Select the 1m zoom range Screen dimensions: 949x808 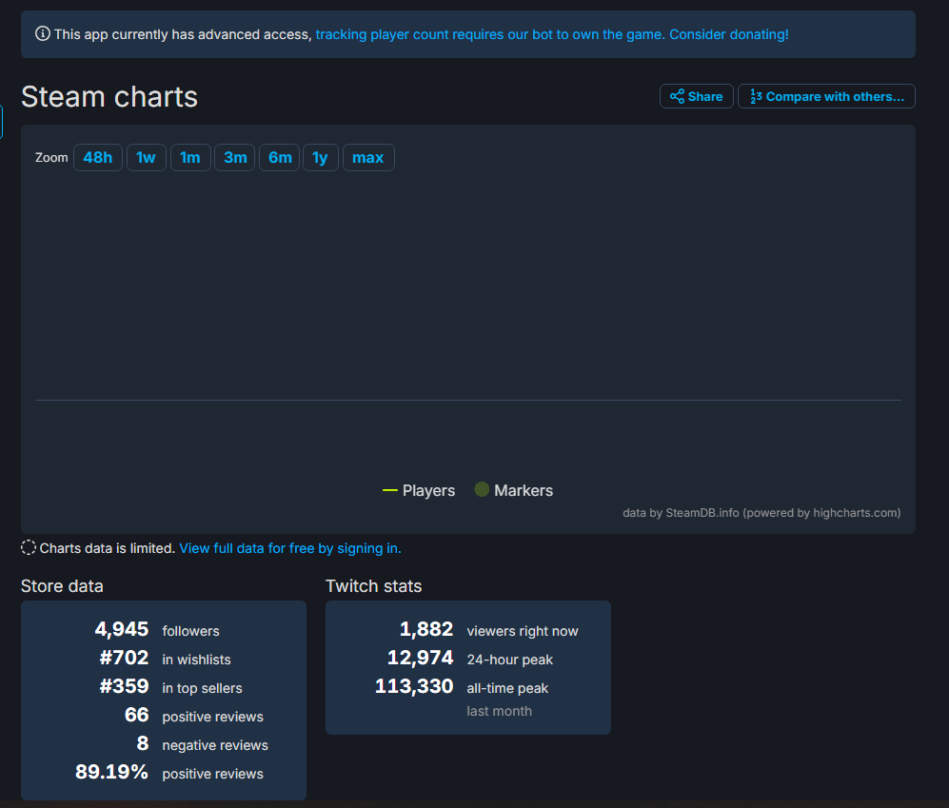tap(190, 157)
